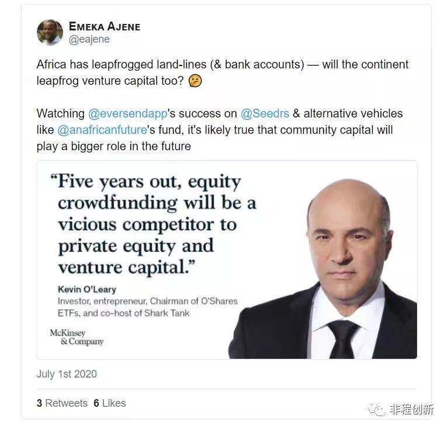Click the "Investor, entrepreneur" caption line
The width and height of the screenshot is (448, 429).
147,302
